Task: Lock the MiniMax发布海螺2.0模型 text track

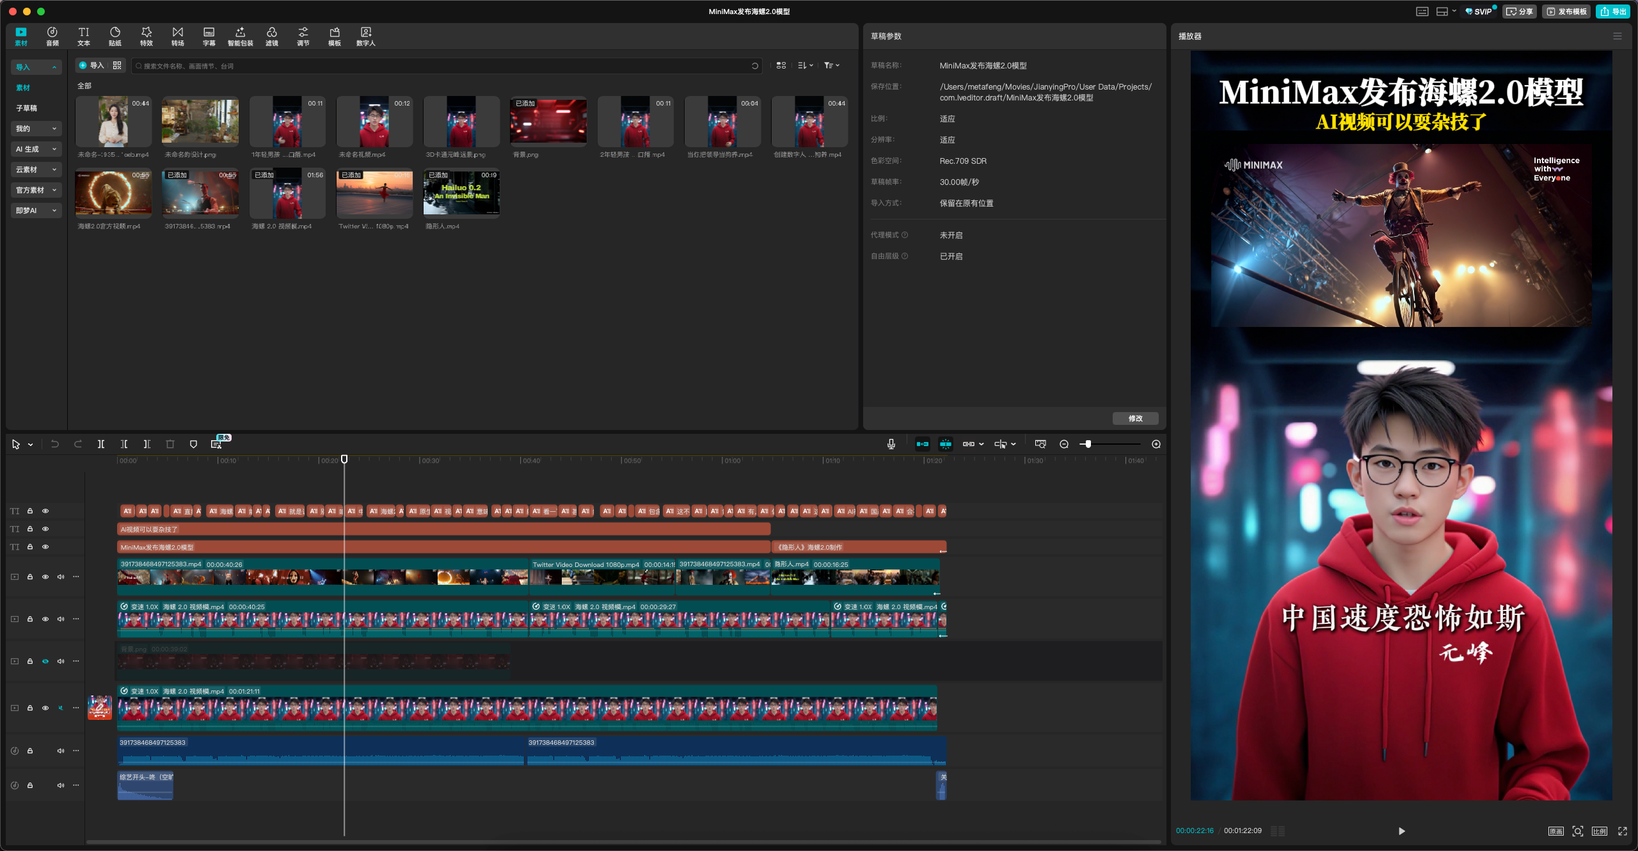Action: pyautogui.click(x=30, y=547)
